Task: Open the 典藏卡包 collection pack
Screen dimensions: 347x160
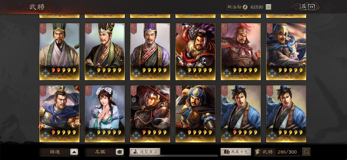Action: pos(236,152)
